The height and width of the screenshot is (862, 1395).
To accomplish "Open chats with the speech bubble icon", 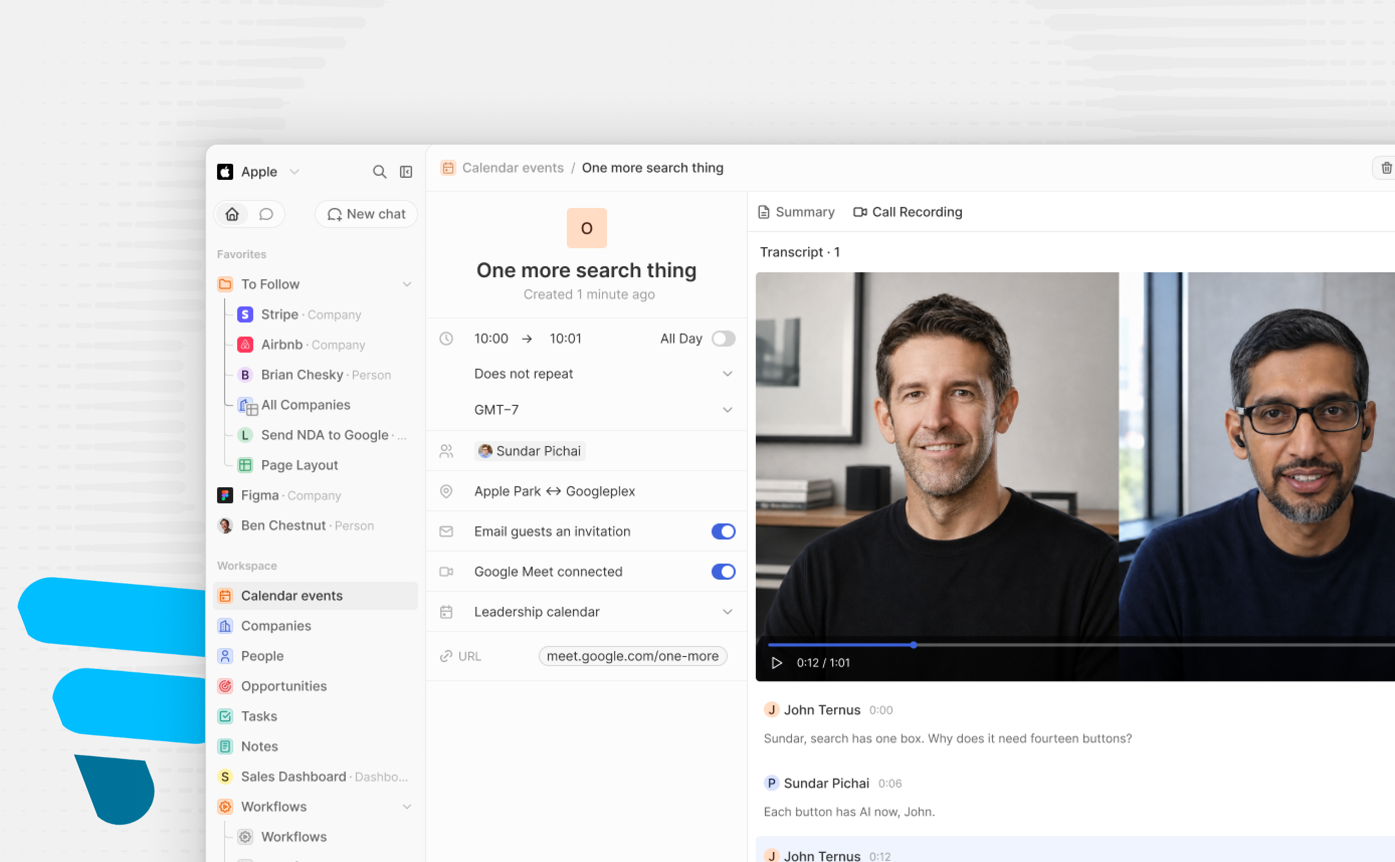I will (266, 214).
